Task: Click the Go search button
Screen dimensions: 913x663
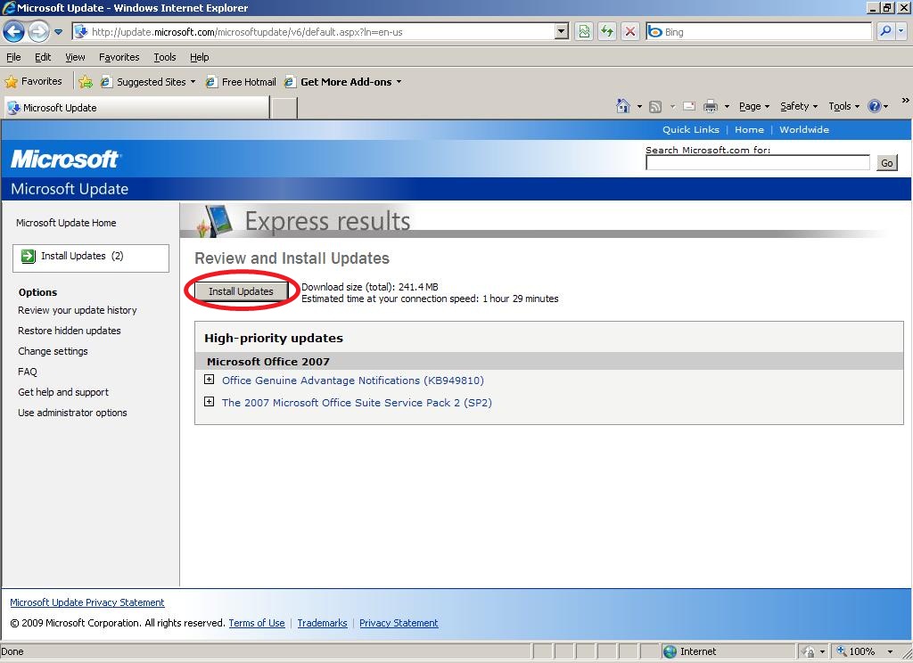Action: pos(887,163)
